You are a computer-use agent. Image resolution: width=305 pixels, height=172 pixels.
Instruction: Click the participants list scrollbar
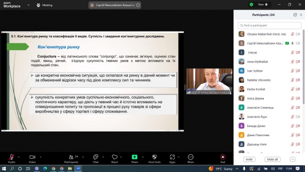click(x=304, y=67)
